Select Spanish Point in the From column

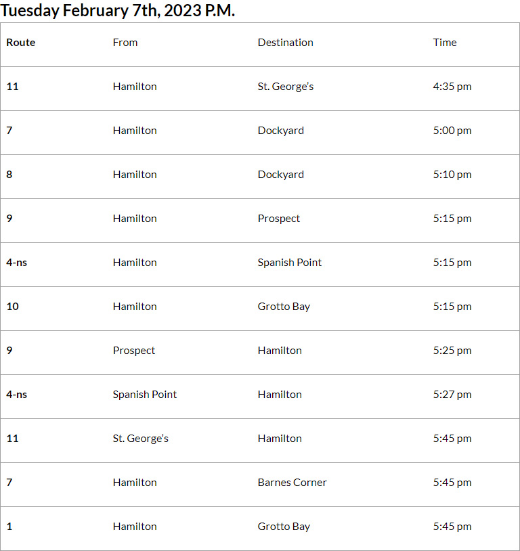point(144,394)
